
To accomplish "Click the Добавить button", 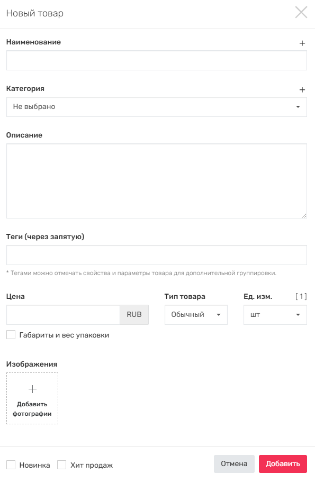I will coord(283,464).
